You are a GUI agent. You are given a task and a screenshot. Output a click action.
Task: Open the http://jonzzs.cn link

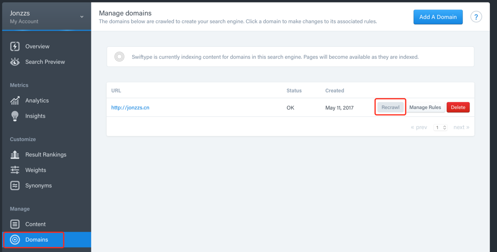130,108
